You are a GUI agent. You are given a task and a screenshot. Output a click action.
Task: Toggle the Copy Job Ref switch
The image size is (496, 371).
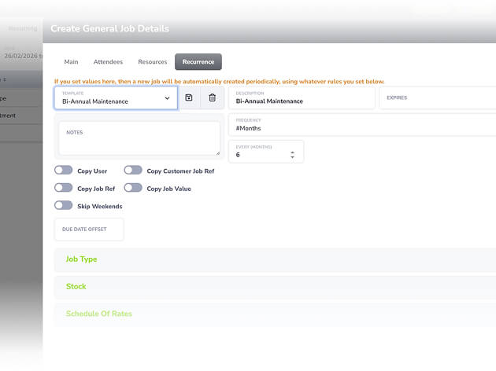63,188
